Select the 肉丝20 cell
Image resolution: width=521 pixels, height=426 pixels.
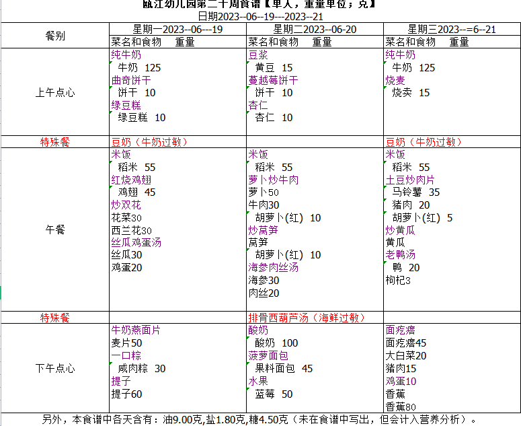(264, 293)
